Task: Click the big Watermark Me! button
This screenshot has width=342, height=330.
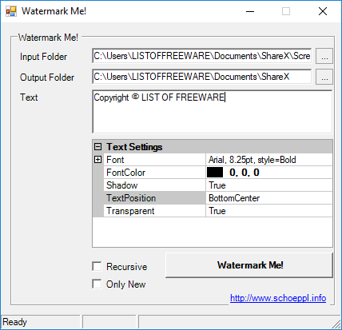Action: [x=249, y=265]
